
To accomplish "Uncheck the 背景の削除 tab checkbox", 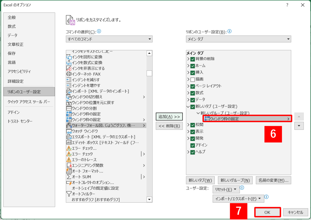I will click(193, 59).
